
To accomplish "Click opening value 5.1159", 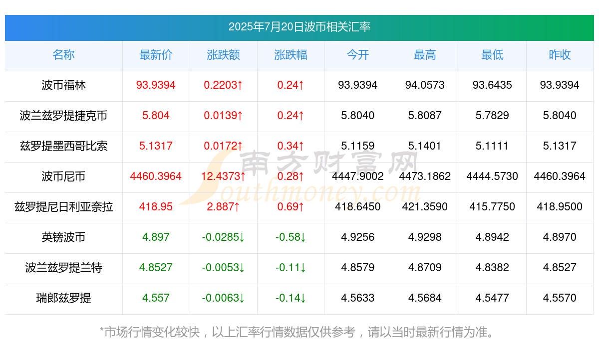I will pos(358,146).
